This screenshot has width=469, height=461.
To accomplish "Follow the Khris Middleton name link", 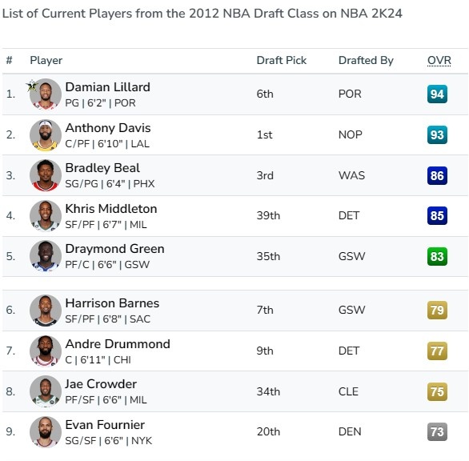I will tap(111, 209).
